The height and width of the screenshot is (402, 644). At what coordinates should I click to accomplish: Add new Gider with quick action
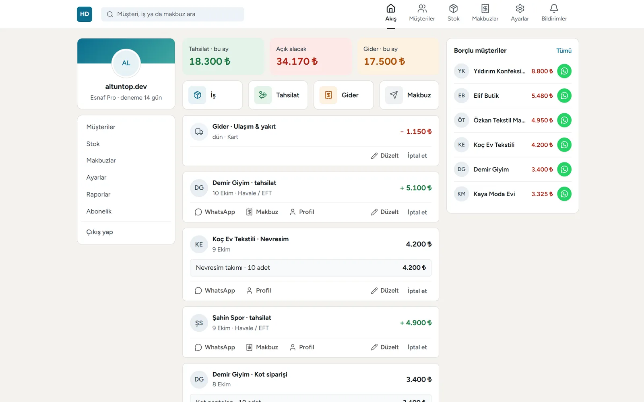pyautogui.click(x=343, y=95)
